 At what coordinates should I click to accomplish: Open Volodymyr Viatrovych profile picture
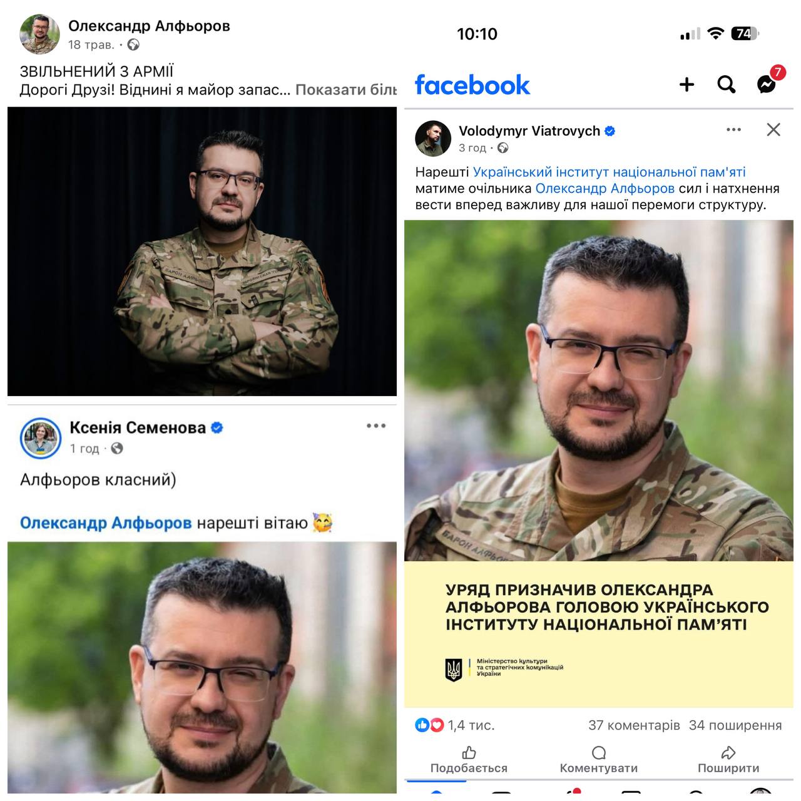(433, 138)
